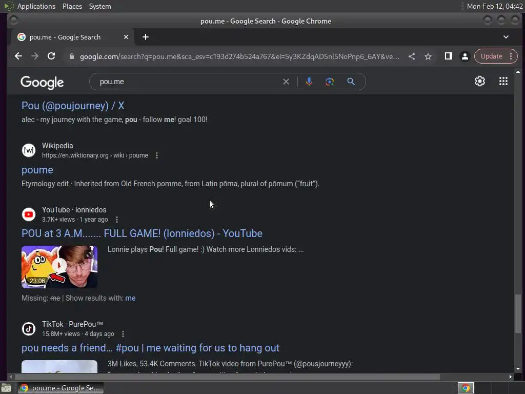Click the horizontal scrollbar thumb
Viewport: 525px width, 394px height.
point(226,377)
